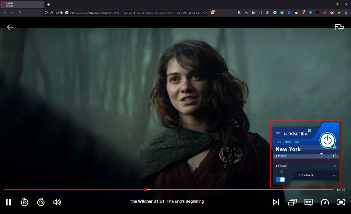351x214 pixels.
Task: Report a problem via flag icon
Action: [x=339, y=27]
